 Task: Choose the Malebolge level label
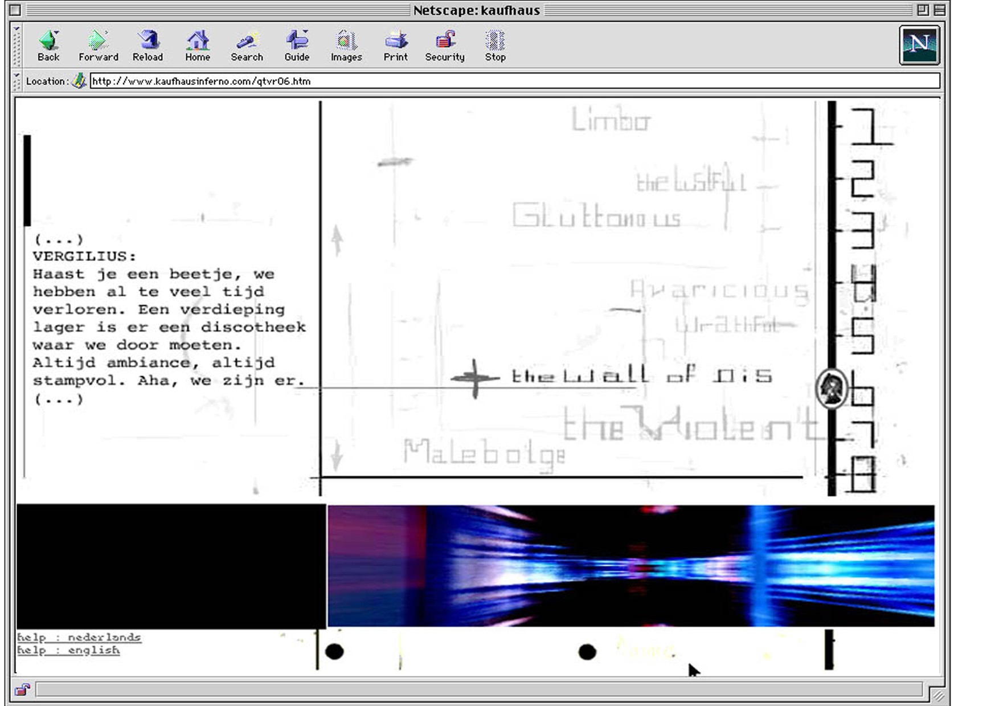pyautogui.click(x=485, y=454)
